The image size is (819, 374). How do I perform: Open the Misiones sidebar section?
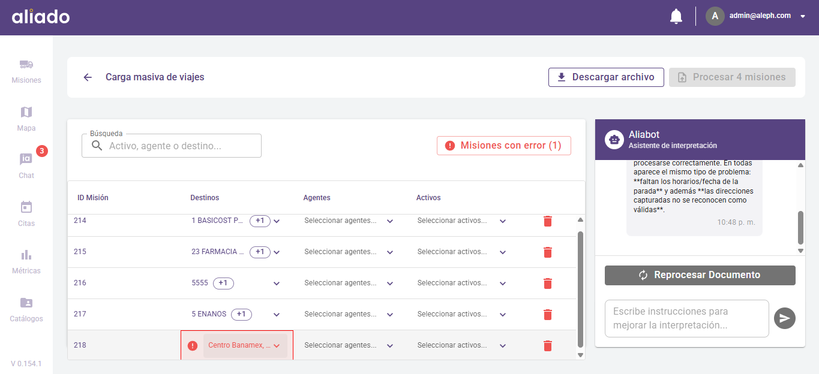point(26,71)
